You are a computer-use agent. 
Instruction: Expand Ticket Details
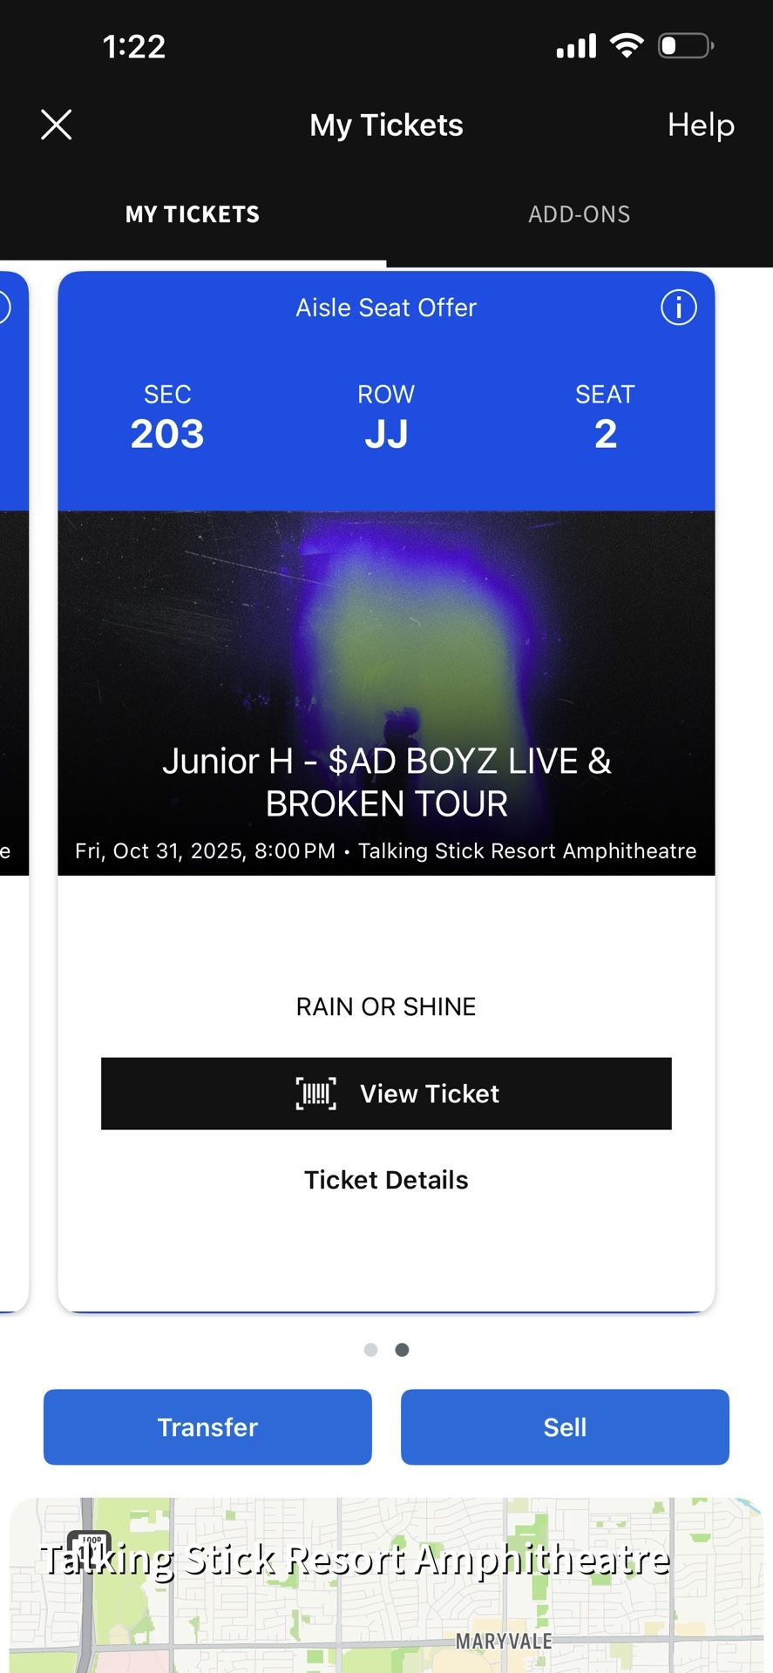[386, 1180]
